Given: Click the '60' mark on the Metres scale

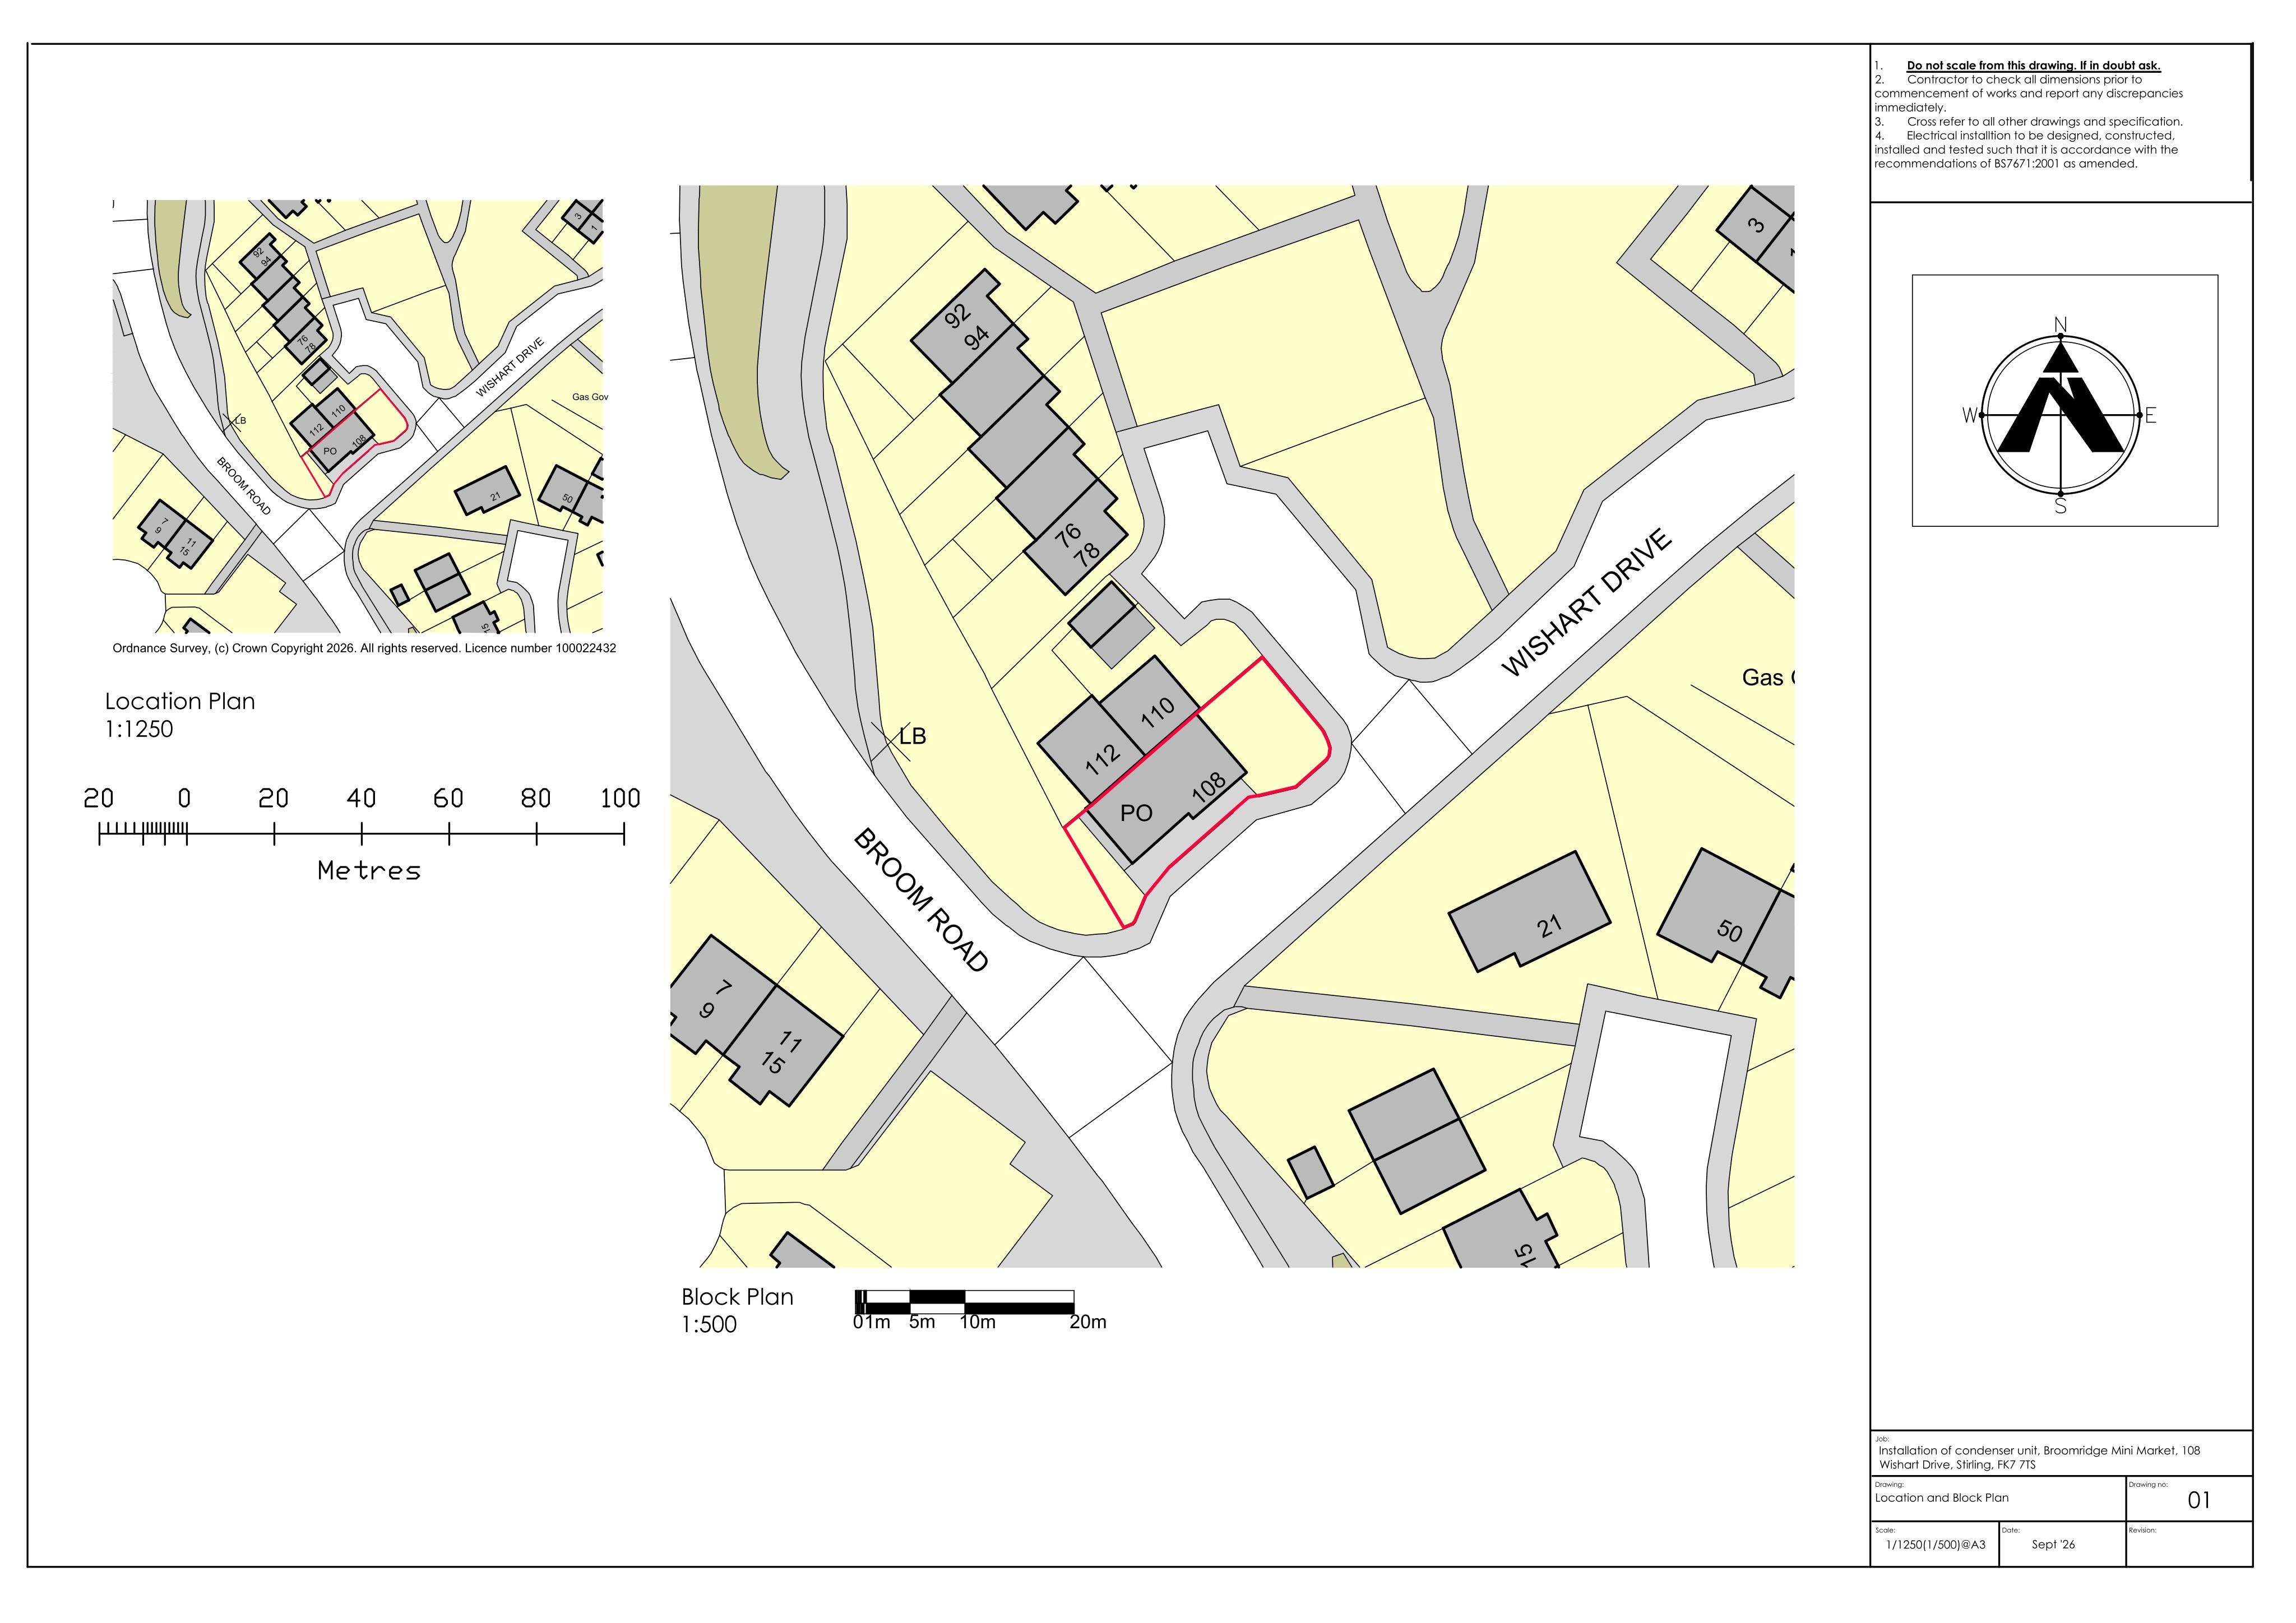Looking at the screenshot, I should (448, 799).
